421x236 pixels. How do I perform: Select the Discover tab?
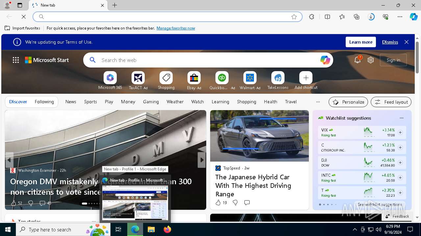18,102
